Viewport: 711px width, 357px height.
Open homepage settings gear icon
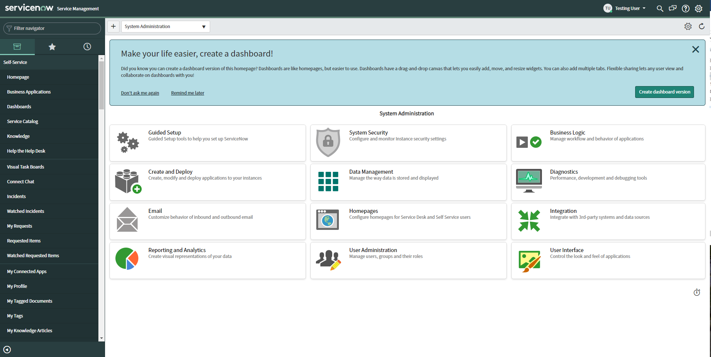688,26
